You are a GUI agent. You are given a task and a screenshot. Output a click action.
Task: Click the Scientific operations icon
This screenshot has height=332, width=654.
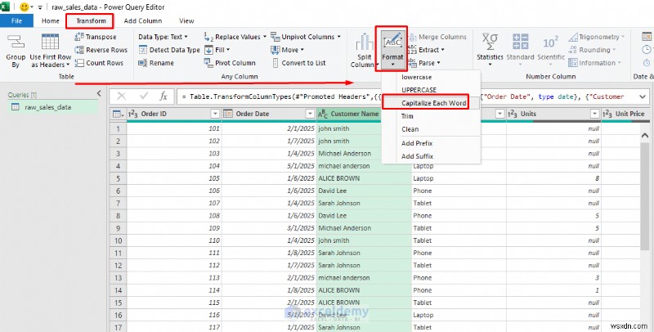coord(550,43)
